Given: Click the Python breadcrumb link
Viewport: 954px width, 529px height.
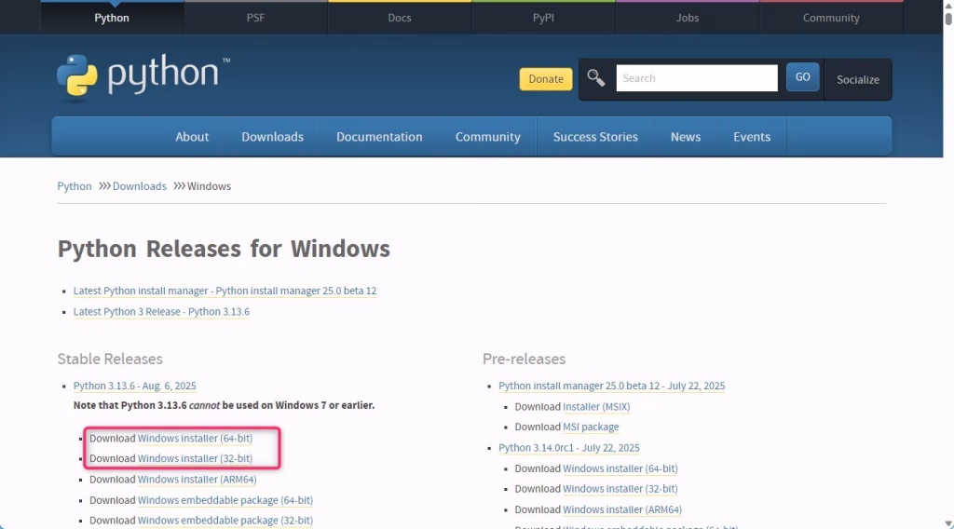Looking at the screenshot, I should 75,186.
